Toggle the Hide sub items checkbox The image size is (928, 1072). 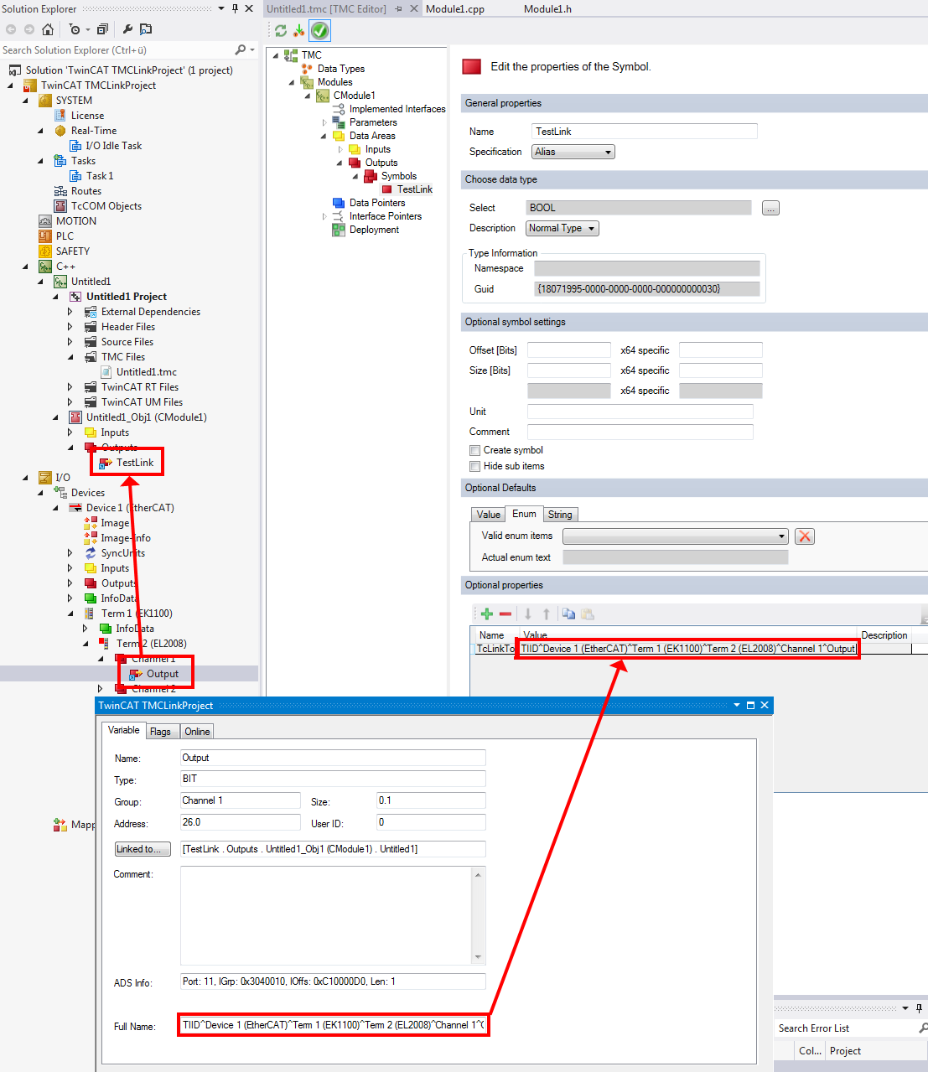[475, 466]
